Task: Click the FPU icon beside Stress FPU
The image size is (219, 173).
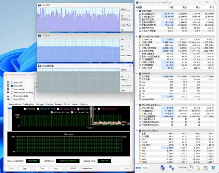Action: pos(8,86)
